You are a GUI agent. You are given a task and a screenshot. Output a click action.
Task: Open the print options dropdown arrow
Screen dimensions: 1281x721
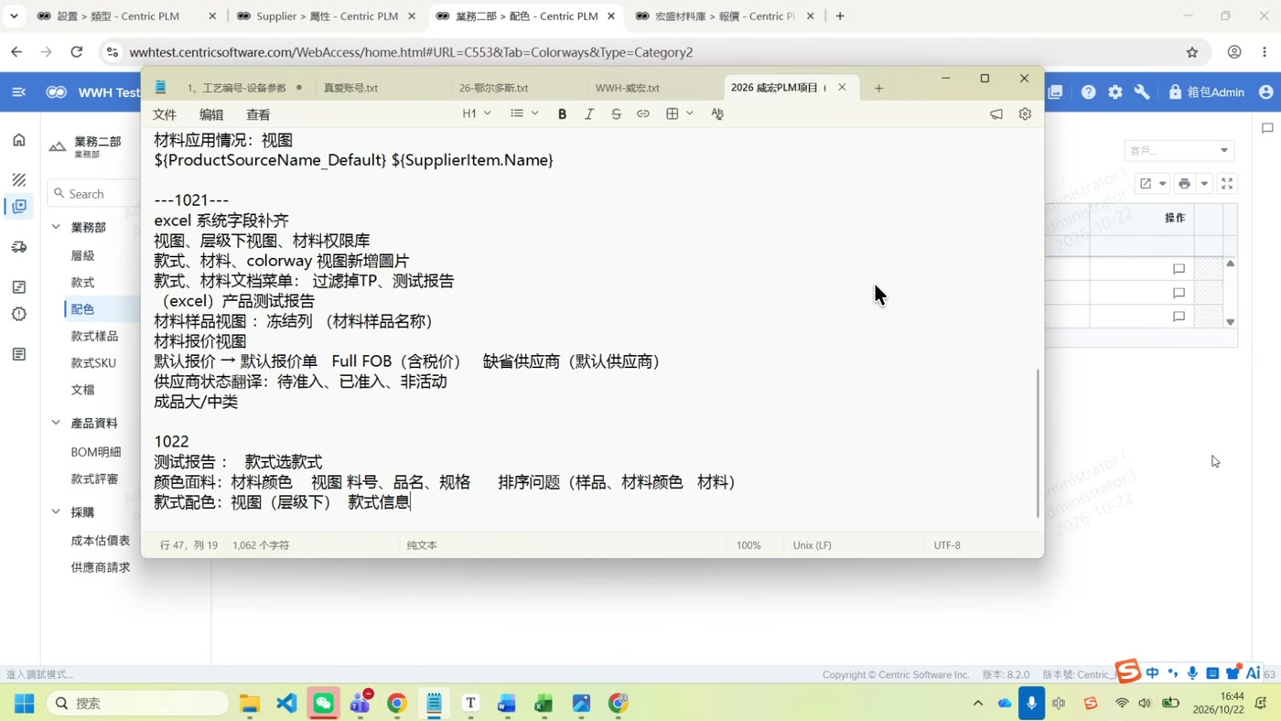pos(1204,184)
